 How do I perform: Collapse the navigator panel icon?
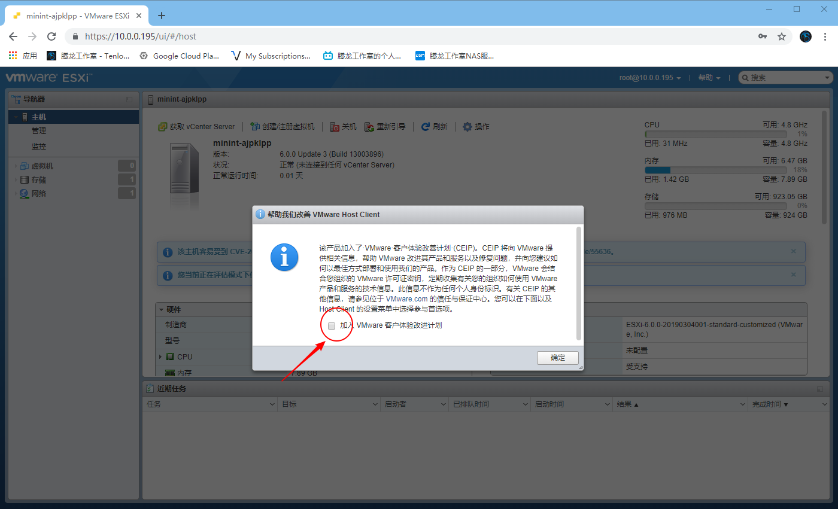click(x=129, y=99)
